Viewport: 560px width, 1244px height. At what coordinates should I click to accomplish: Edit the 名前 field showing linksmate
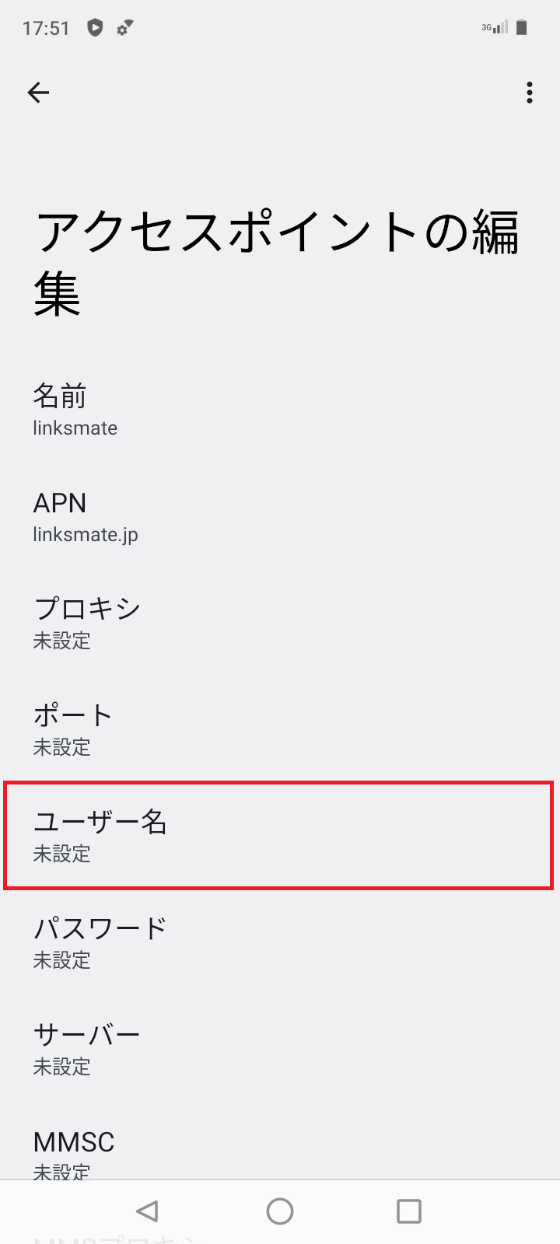point(280,410)
